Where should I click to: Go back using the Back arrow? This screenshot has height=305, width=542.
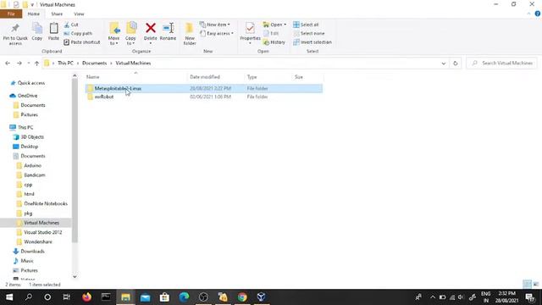[x=8, y=63]
